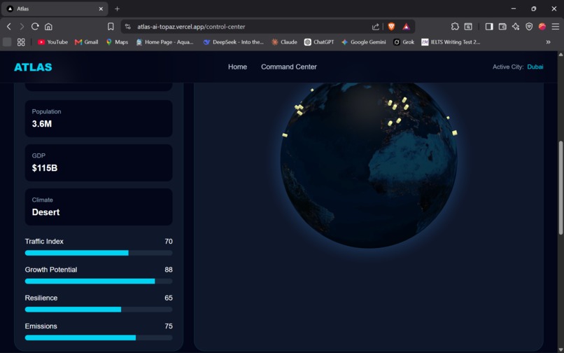Select the Atlas browser tab
This screenshot has width=564, height=353.
pos(55,8)
